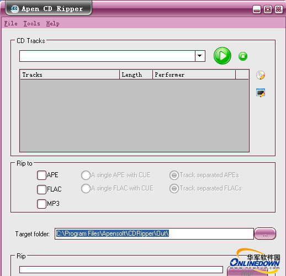Browse for target folder with ... button
Viewport: 286px width, 276px height.
tap(265, 233)
